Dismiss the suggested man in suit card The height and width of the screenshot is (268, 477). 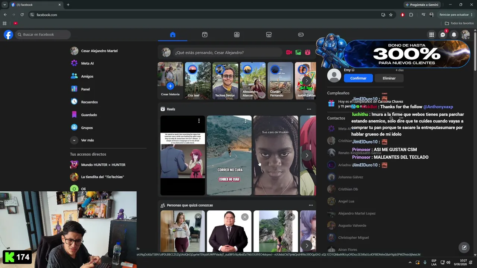tap(244, 217)
